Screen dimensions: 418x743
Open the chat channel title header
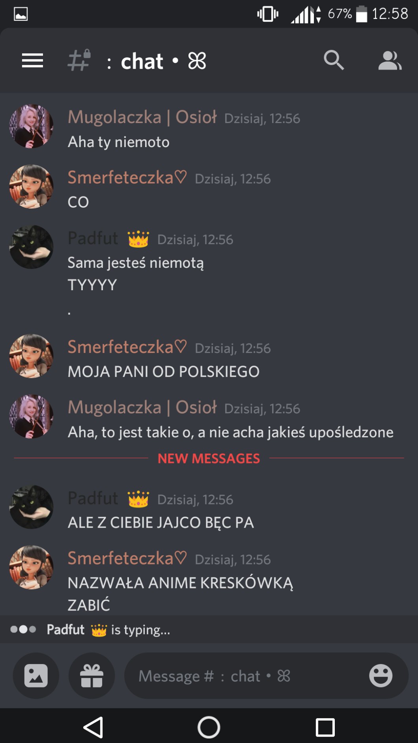(157, 61)
